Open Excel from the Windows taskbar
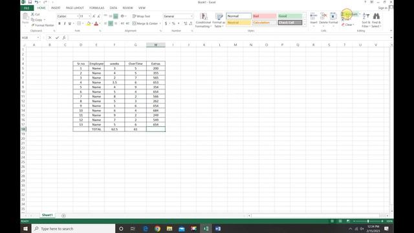The image size is (414, 233). tap(206, 228)
